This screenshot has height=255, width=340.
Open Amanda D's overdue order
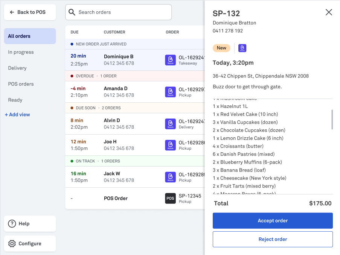[135, 92]
